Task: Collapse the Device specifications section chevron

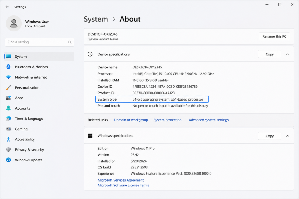Action: point(288,54)
